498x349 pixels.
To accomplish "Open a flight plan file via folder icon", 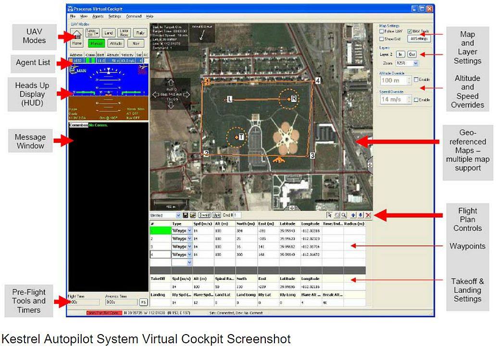I will pos(193,215).
